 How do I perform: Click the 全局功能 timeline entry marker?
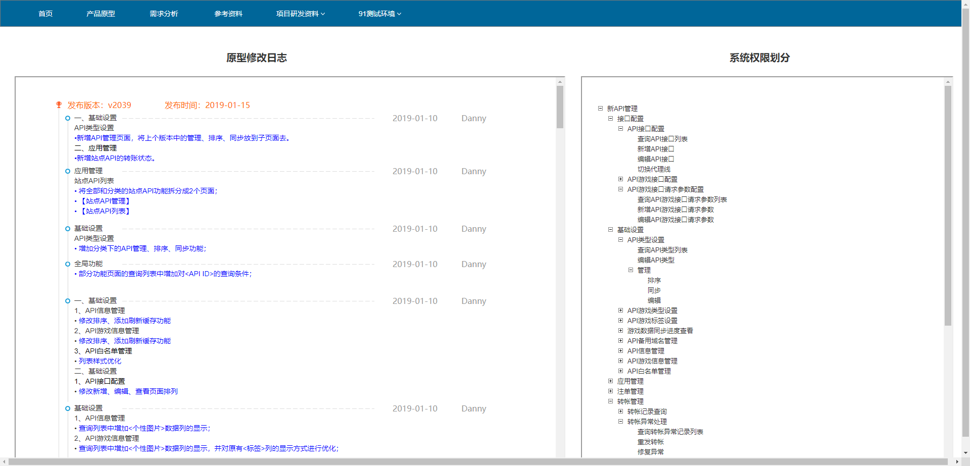coord(68,264)
